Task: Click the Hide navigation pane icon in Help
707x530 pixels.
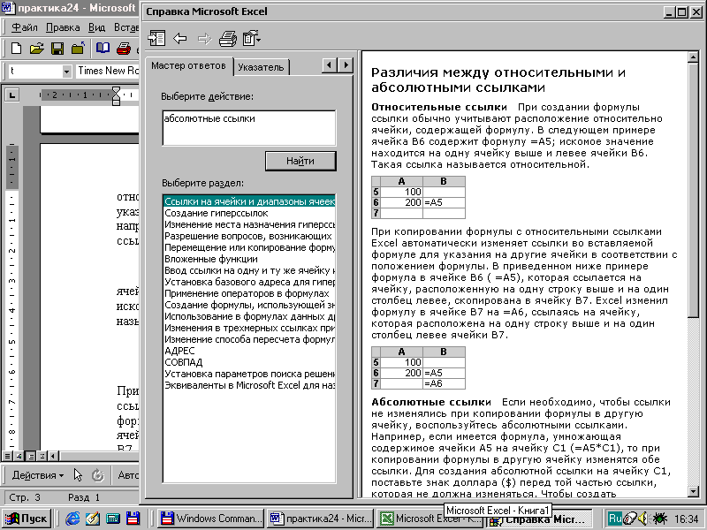Action: (x=156, y=39)
